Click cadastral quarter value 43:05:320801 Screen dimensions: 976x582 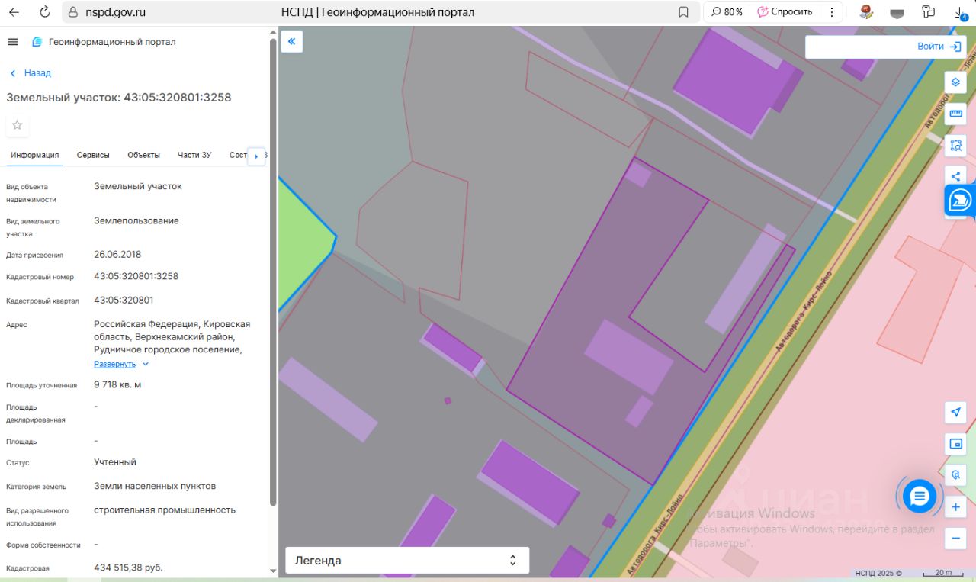point(124,300)
